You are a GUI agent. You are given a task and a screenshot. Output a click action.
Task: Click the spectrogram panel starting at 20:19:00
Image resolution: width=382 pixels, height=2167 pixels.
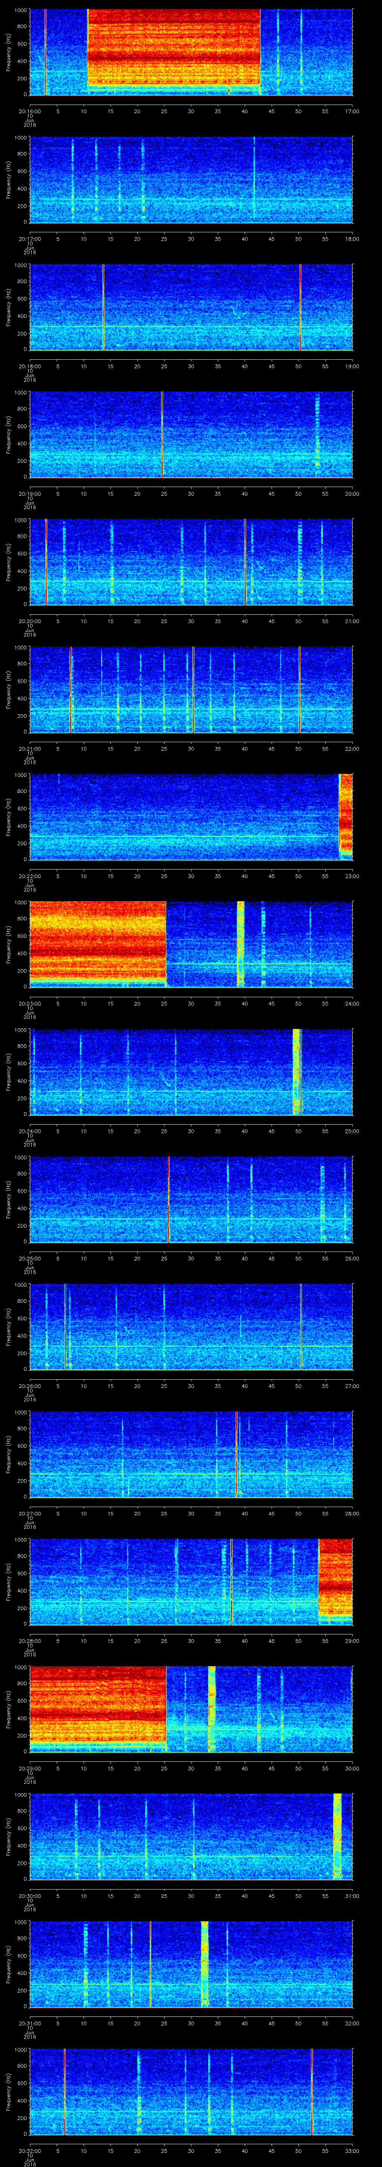tap(191, 435)
